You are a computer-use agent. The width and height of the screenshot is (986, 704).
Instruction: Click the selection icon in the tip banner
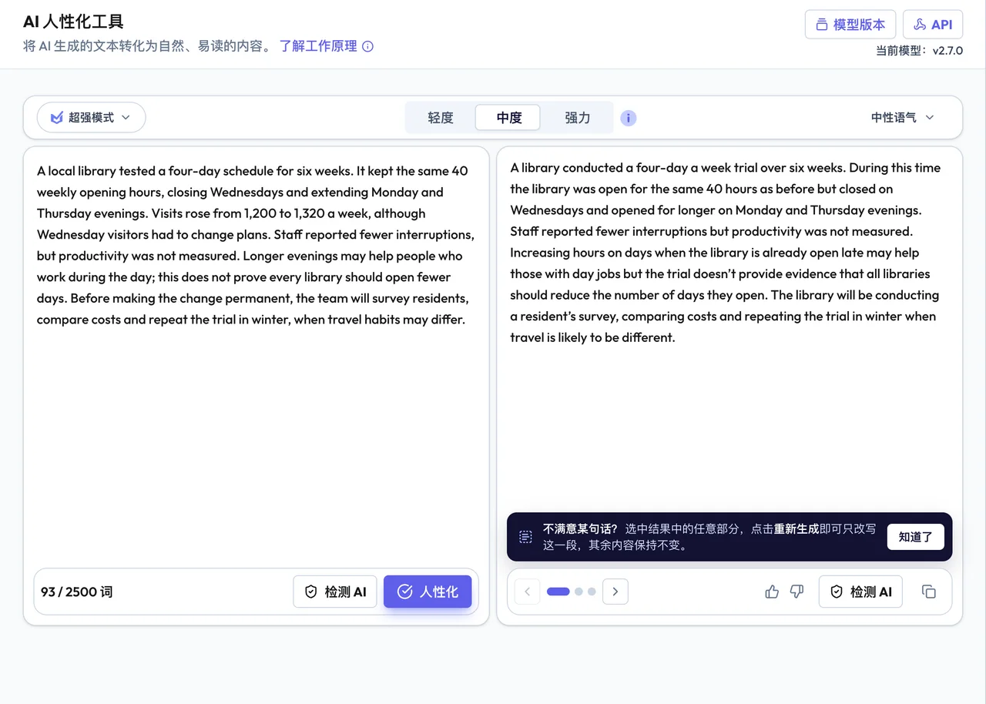[x=525, y=537]
